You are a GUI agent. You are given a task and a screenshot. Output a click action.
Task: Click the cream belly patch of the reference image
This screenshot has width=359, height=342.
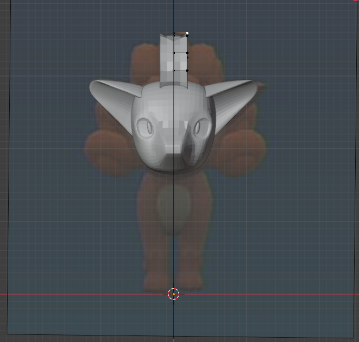coord(174,208)
